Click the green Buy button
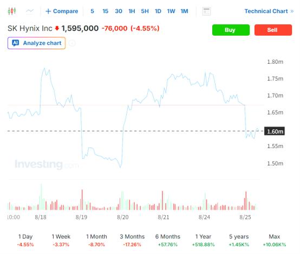The image size is (300, 254). [231, 30]
